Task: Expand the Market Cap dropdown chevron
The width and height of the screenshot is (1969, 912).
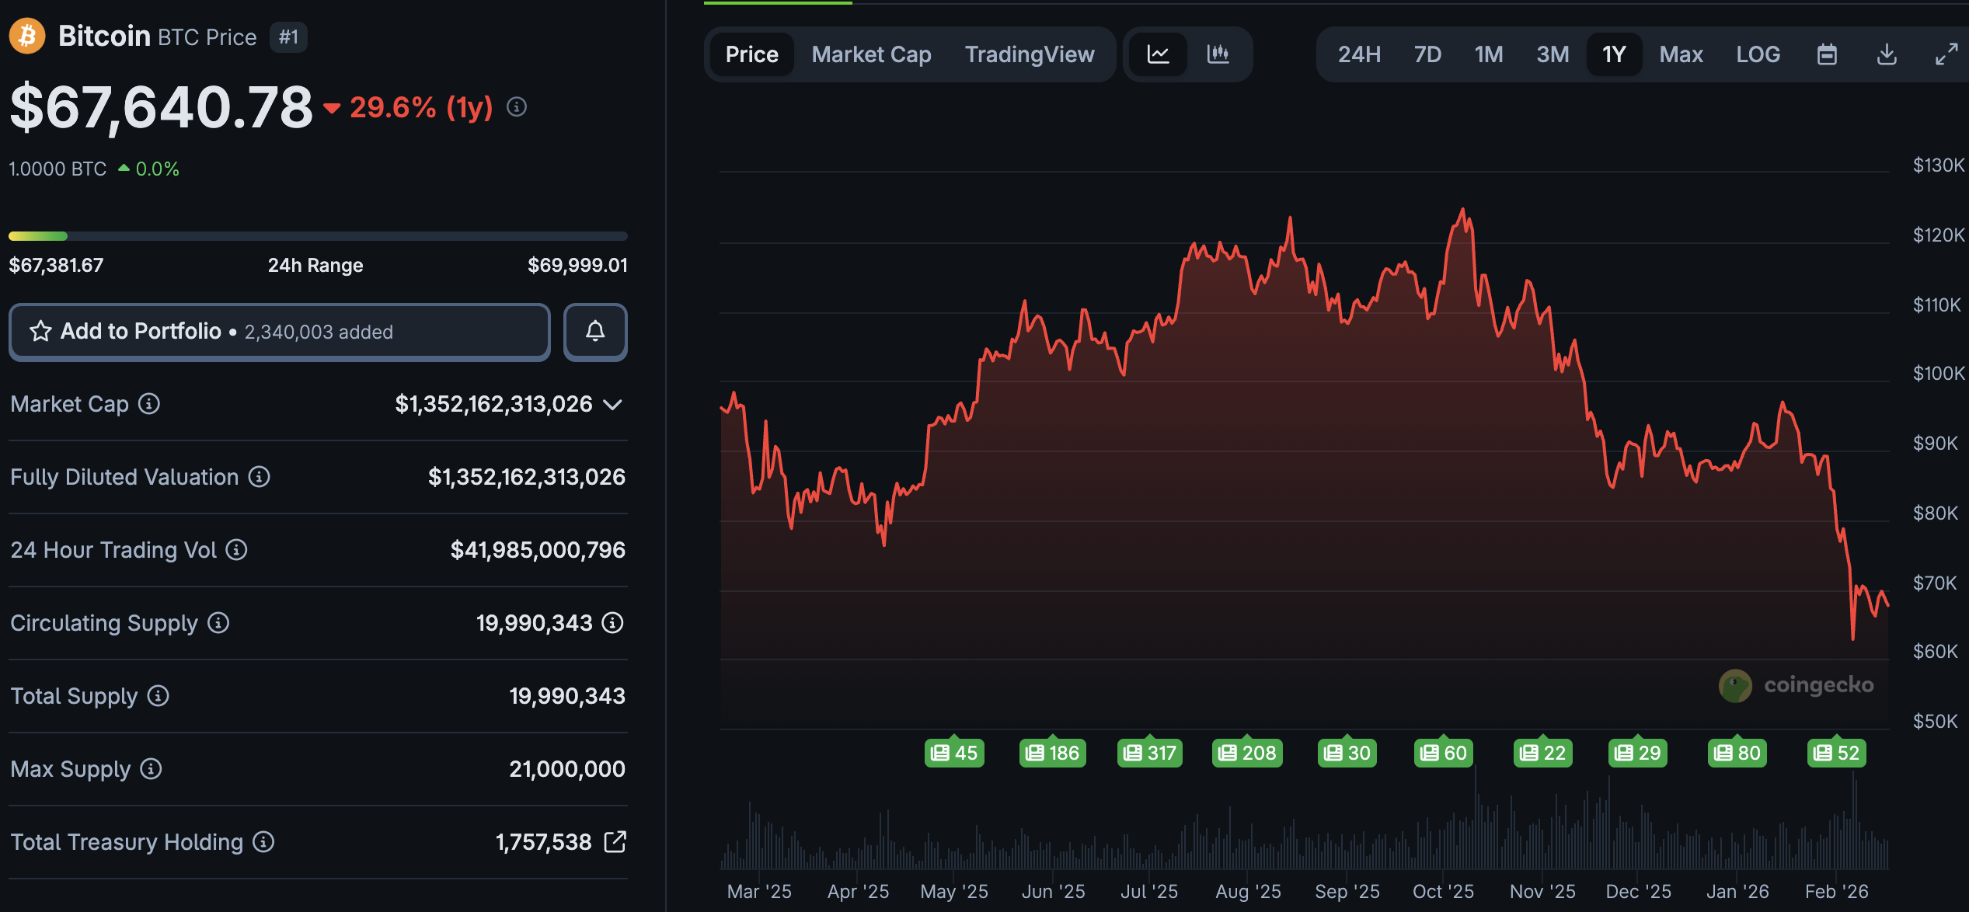Action: click(613, 404)
